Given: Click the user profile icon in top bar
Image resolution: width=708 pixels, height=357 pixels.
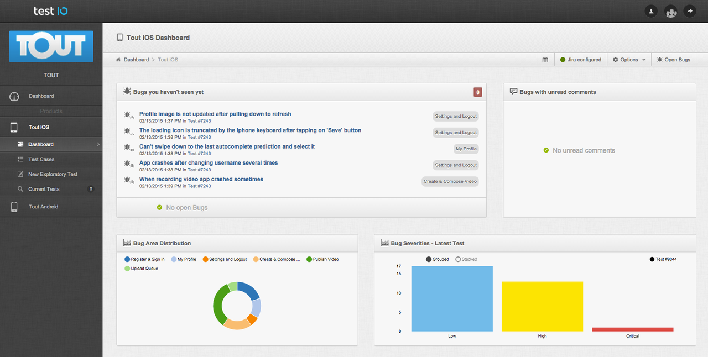Looking at the screenshot, I should [x=651, y=11].
